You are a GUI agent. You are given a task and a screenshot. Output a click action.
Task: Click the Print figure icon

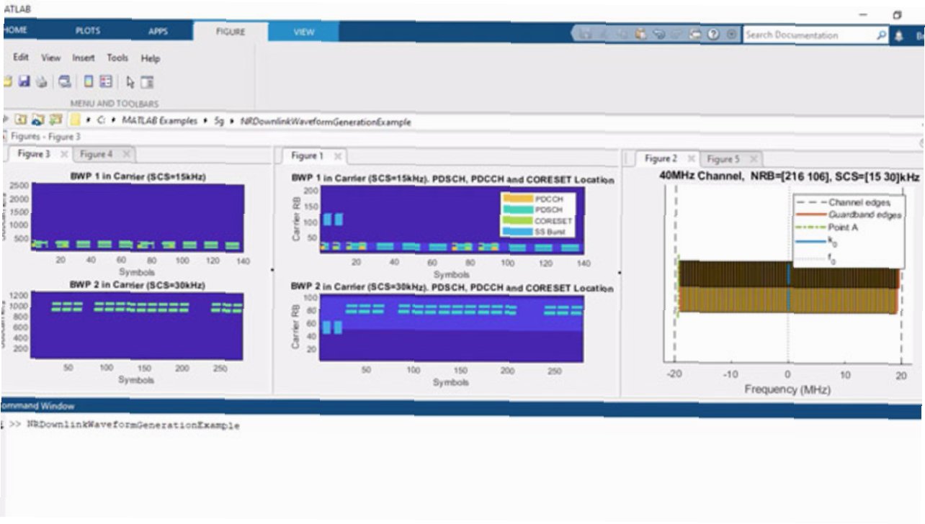41,81
